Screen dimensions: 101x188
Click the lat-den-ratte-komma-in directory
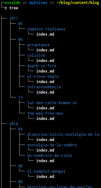coord(52,103)
